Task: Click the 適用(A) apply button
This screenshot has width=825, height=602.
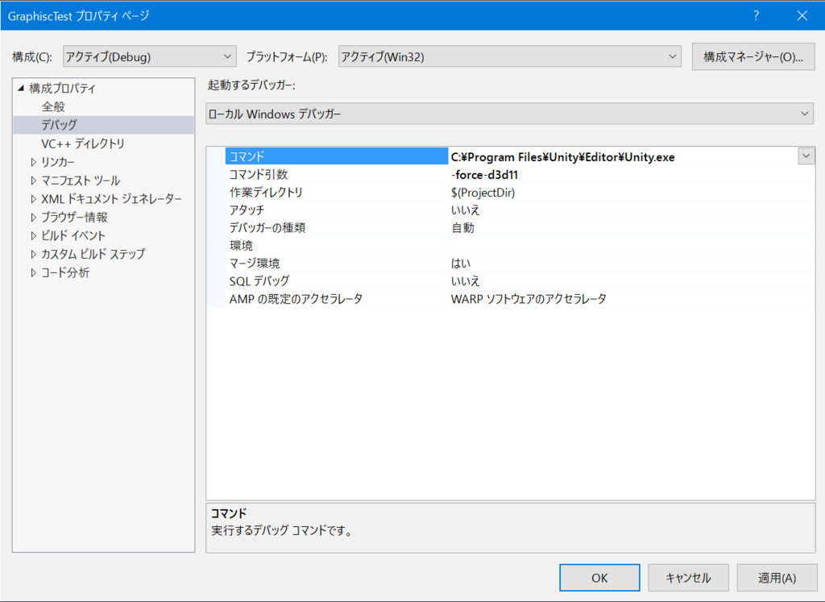Action: pyautogui.click(x=777, y=578)
